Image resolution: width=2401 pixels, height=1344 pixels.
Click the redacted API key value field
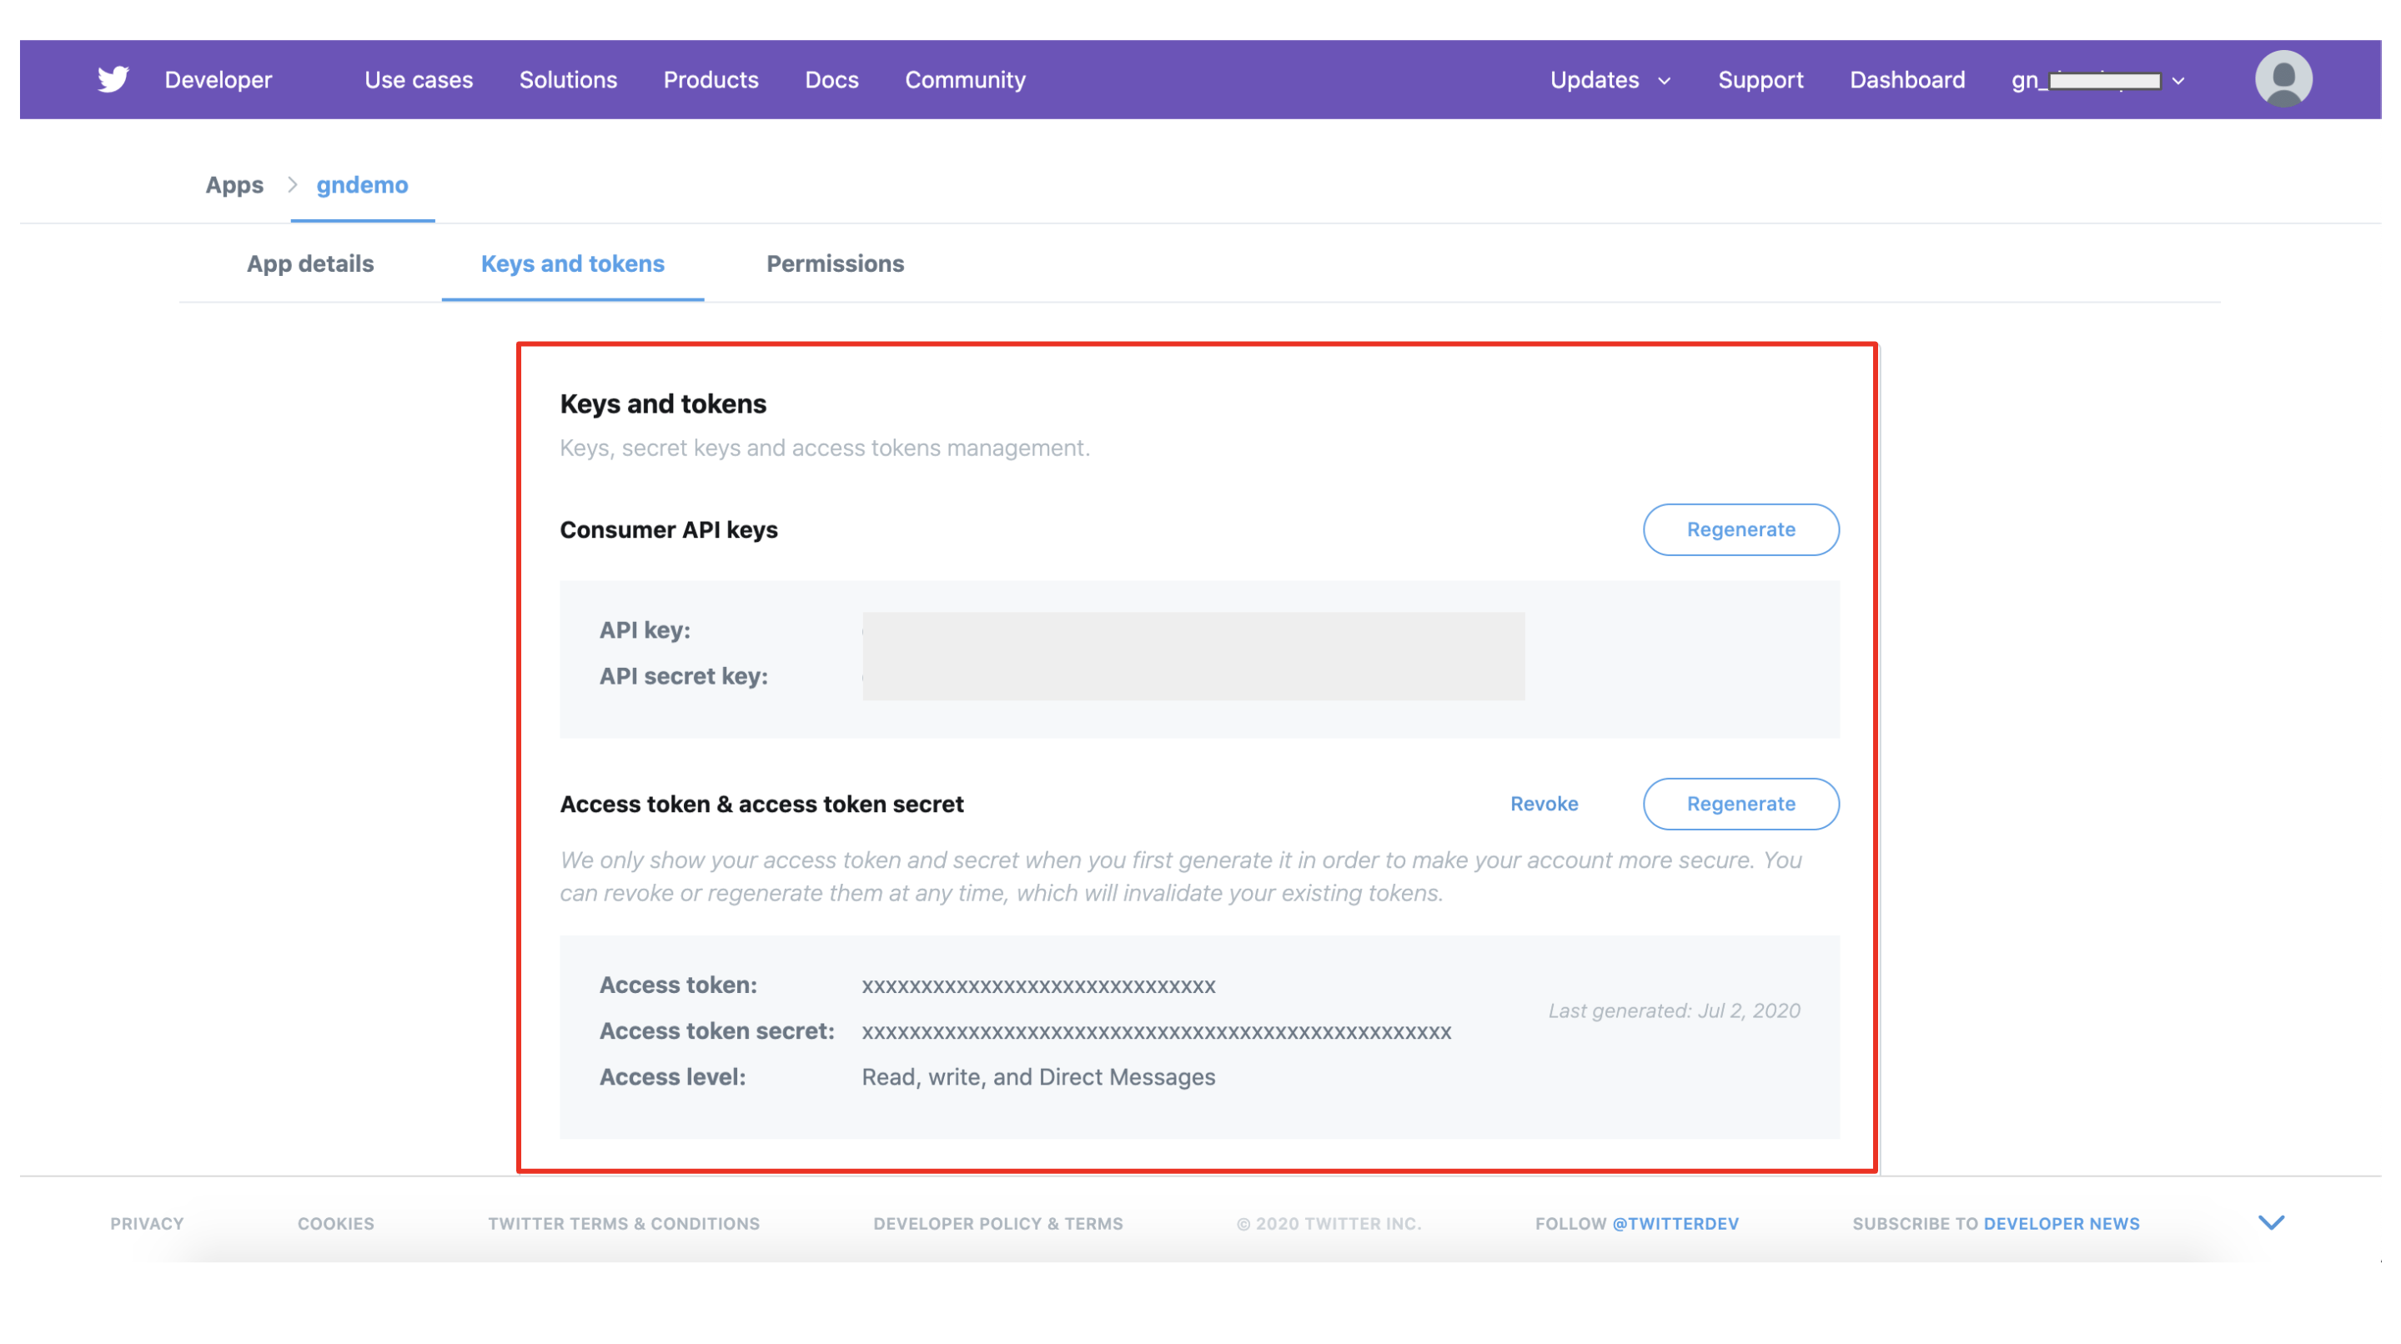tap(1193, 656)
